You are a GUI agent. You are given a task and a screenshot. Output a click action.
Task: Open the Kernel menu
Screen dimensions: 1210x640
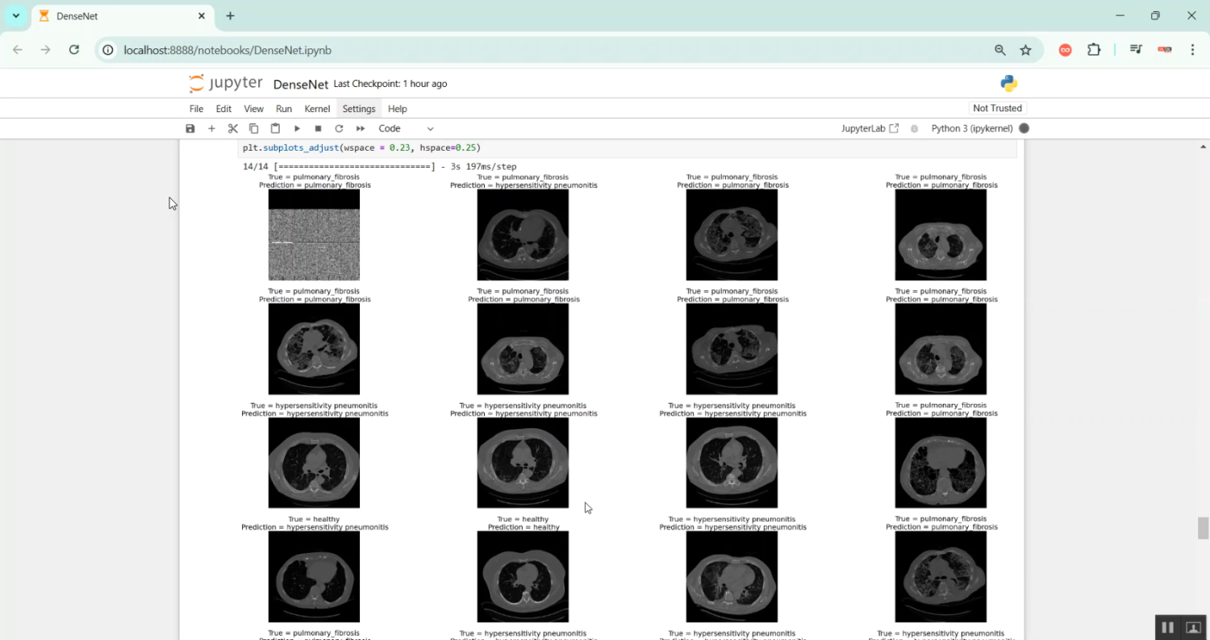click(x=317, y=108)
